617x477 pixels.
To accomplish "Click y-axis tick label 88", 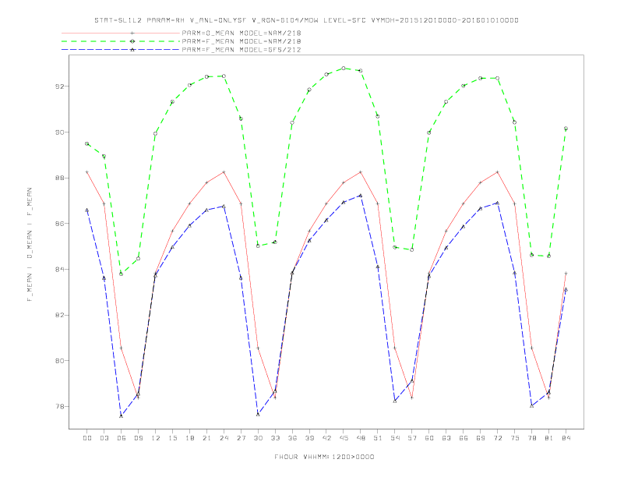I will tap(59, 178).
